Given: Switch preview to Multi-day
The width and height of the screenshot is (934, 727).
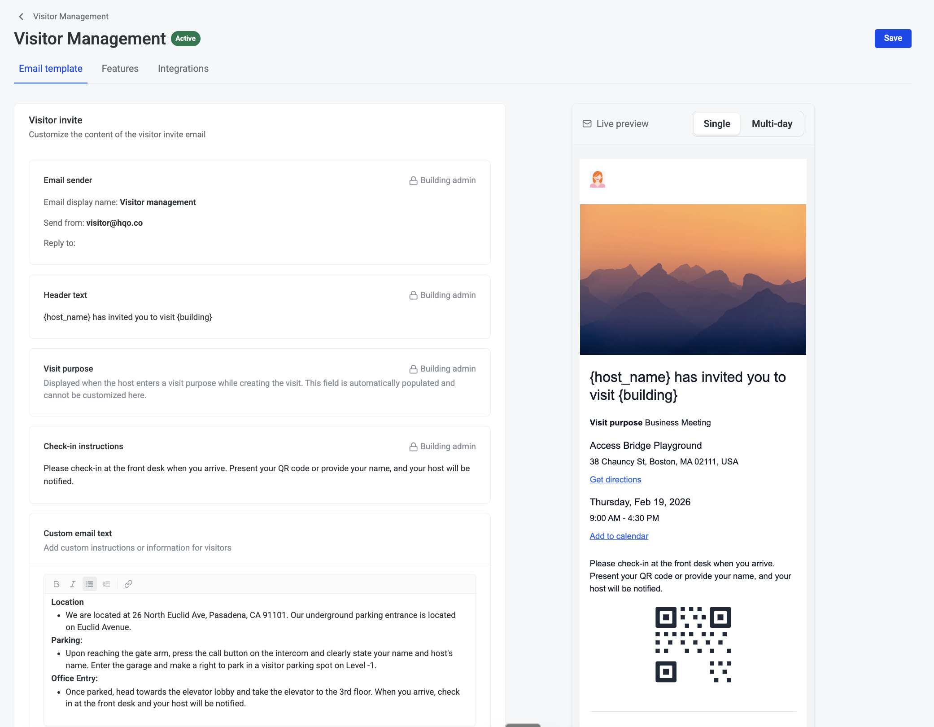Looking at the screenshot, I should (x=772, y=124).
